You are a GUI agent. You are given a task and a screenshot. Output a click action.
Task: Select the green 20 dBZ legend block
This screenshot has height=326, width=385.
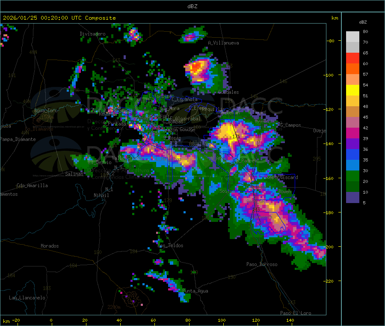352,176
